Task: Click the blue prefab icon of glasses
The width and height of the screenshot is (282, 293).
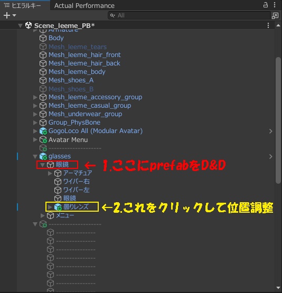Action: (x=43, y=157)
